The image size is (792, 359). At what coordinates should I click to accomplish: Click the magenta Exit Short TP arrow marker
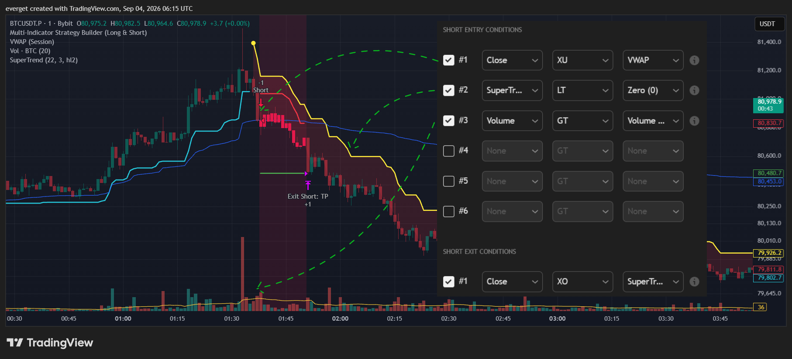(x=308, y=185)
